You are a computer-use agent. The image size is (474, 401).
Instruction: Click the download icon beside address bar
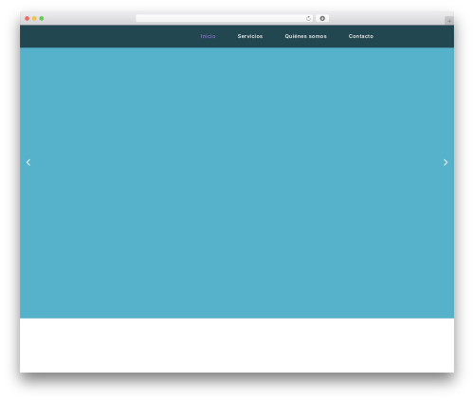click(x=322, y=19)
